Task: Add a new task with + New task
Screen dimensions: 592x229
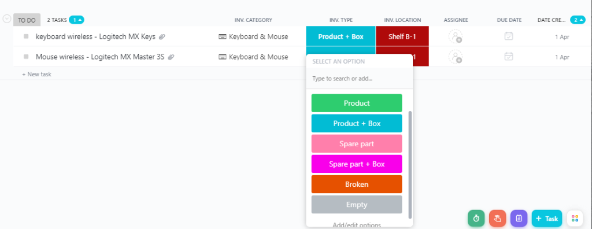Action: coord(36,75)
